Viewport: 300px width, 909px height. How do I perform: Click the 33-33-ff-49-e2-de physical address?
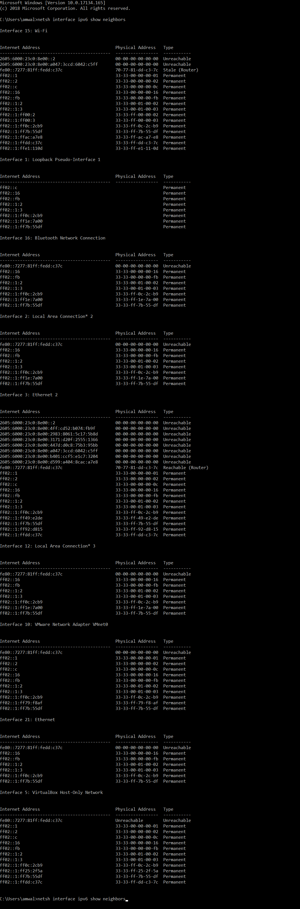point(137,518)
